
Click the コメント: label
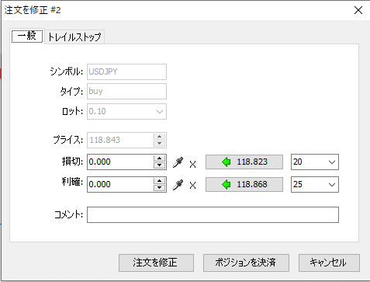click(x=68, y=214)
